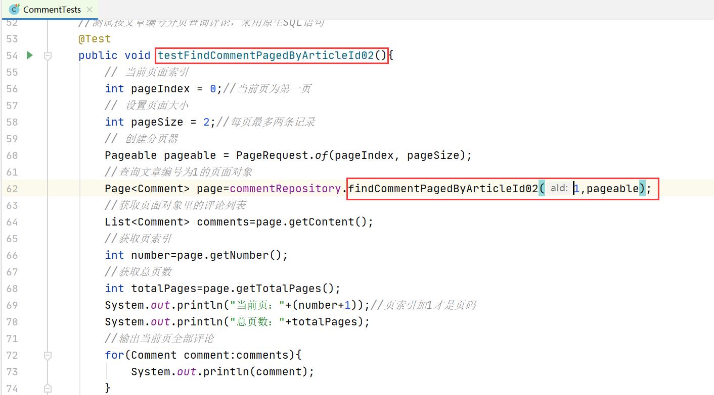Click comment 设置页面大小 on line 57

point(147,105)
